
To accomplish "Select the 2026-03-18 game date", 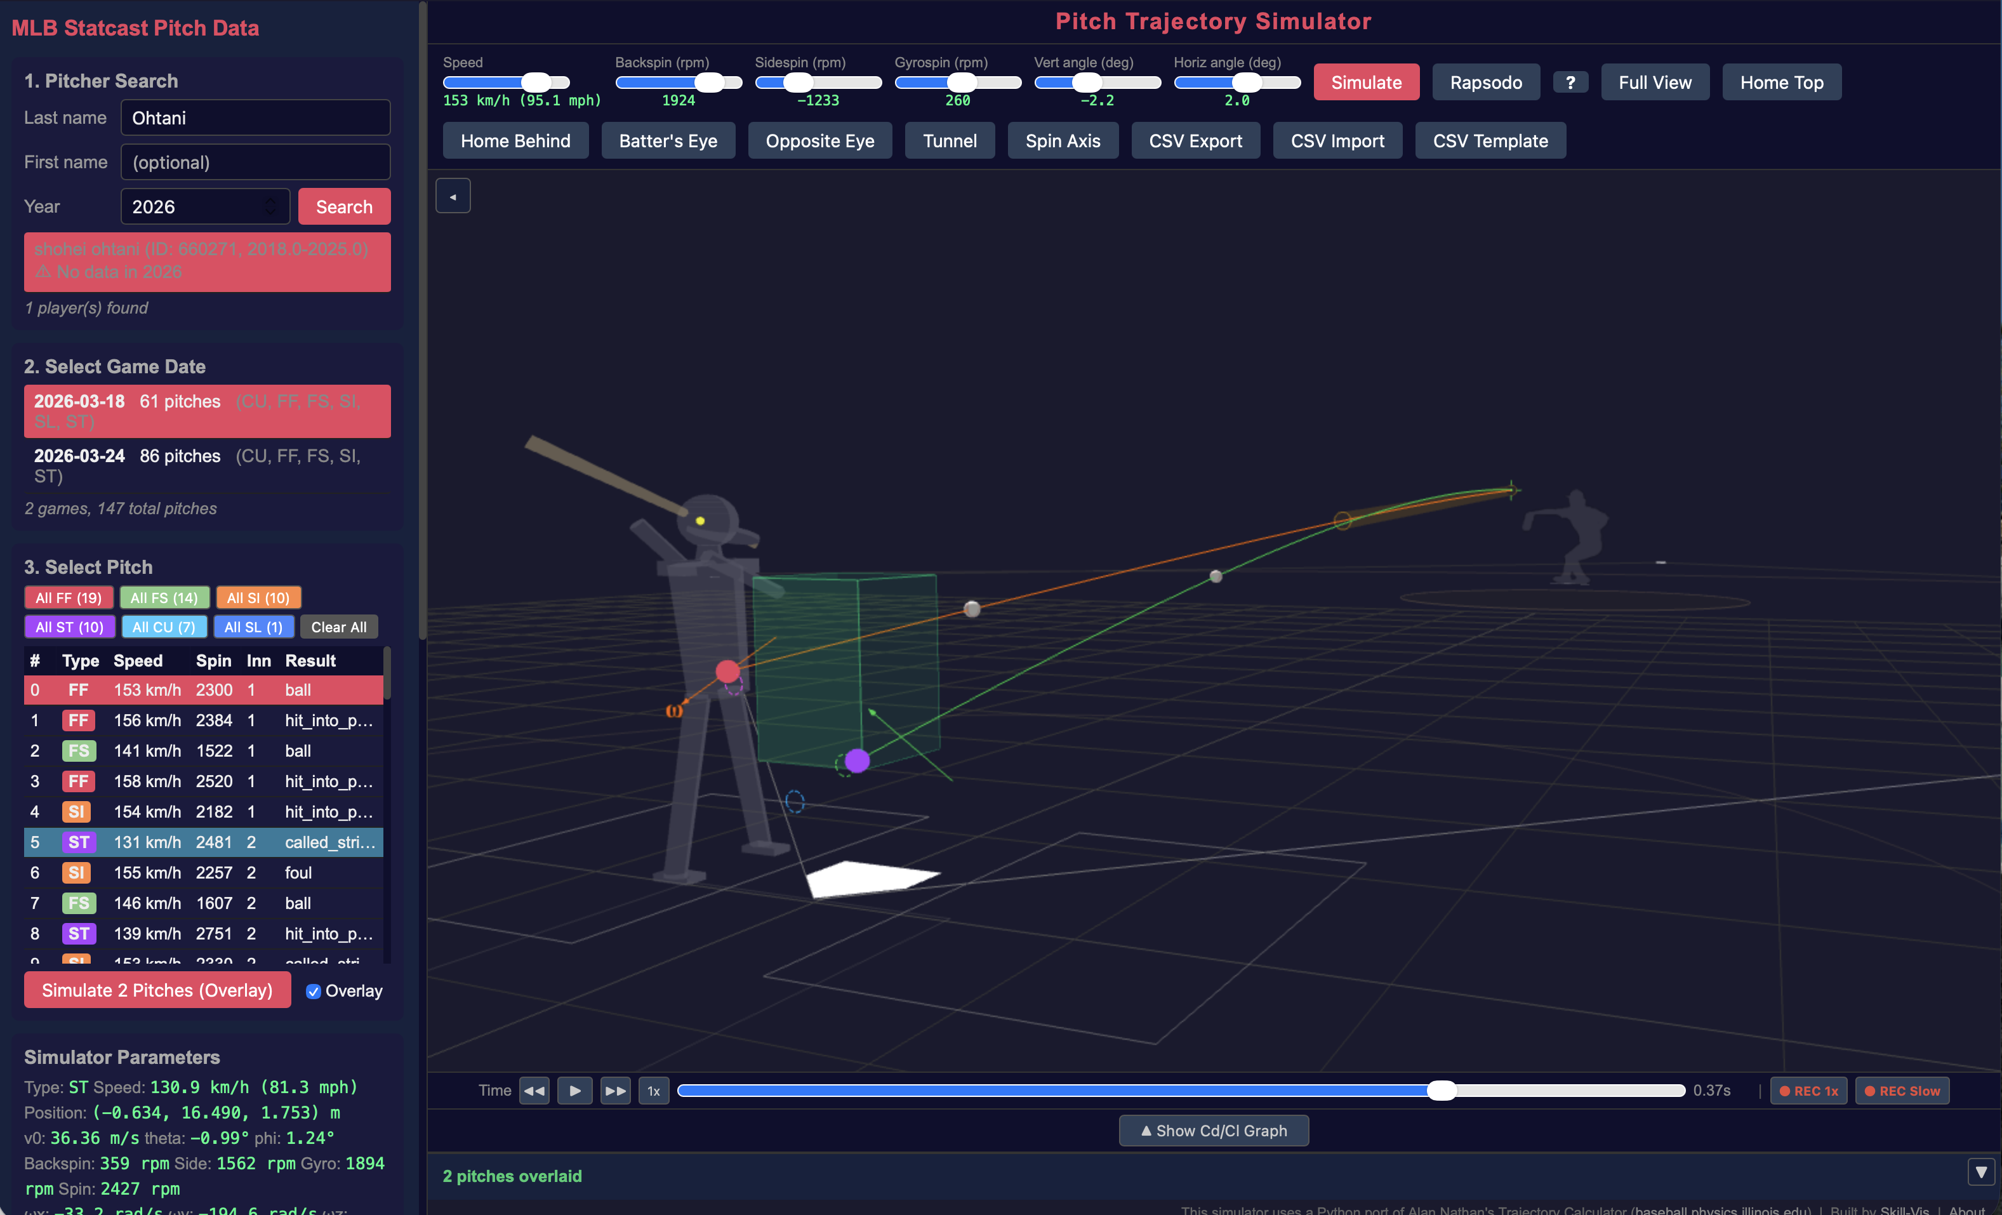I will pyautogui.click(x=207, y=411).
